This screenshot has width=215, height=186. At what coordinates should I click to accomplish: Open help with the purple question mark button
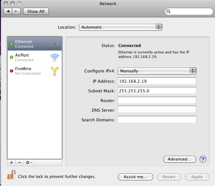203,159
